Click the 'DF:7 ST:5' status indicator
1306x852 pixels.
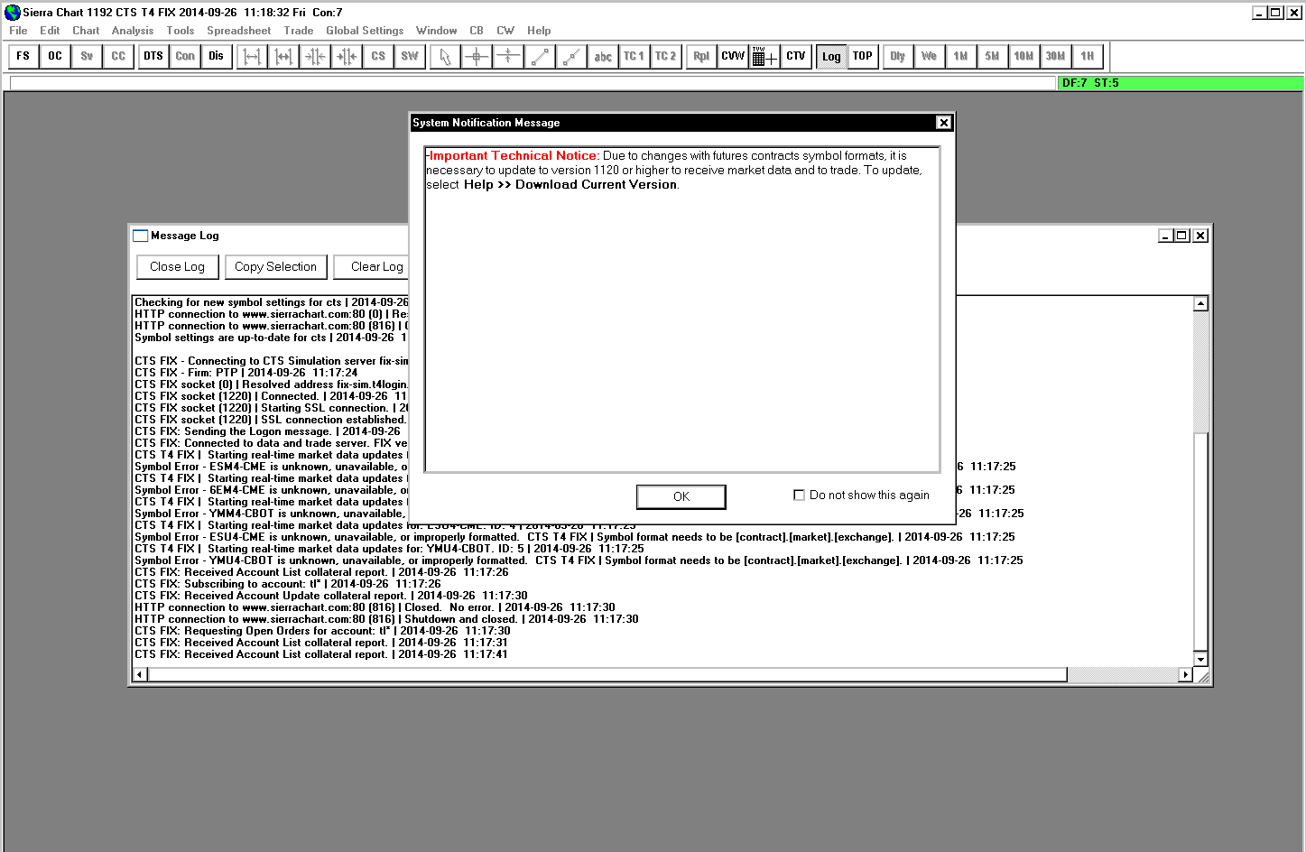pos(1180,83)
